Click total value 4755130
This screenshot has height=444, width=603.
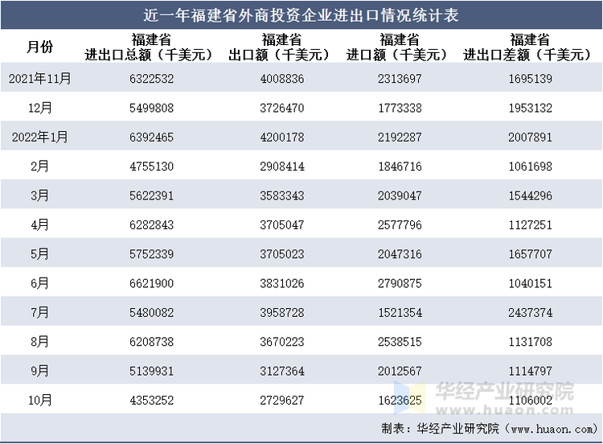(151, 166)
